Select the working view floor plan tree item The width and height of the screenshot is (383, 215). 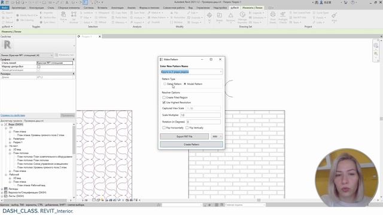point(31,185)
